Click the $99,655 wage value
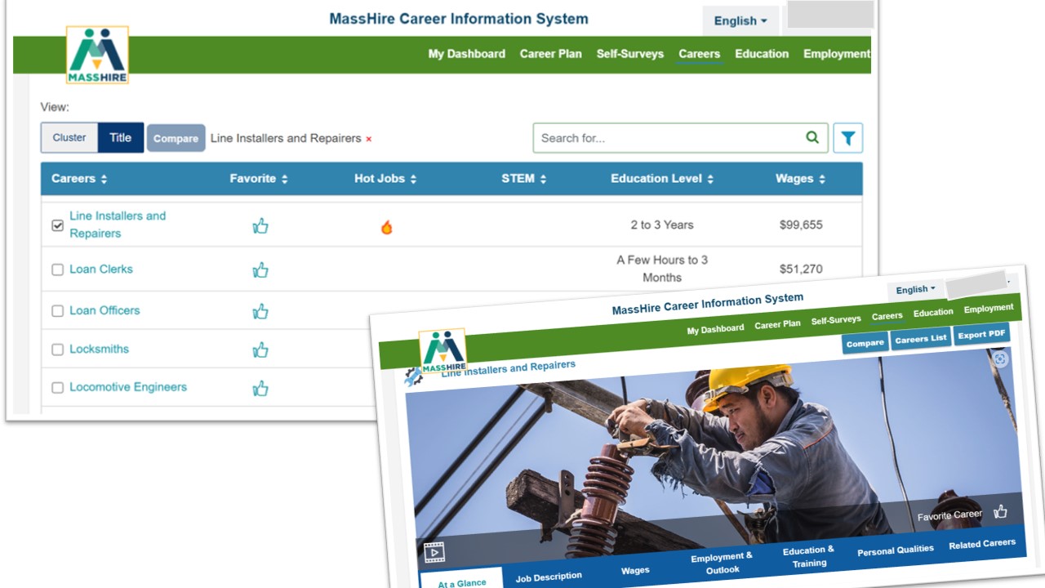 click(801, 225)
